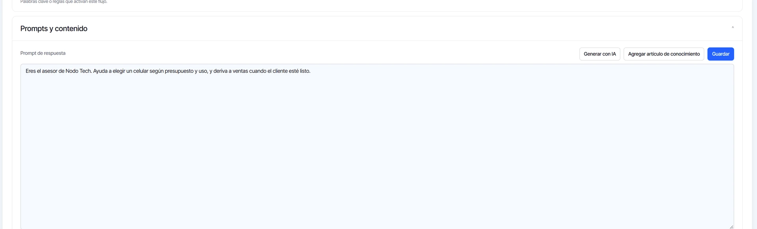Place cursor after 'cliente esté listo.'

tap(311, 71)
